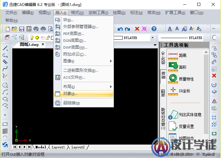Choose 附加点云 in the Insert menu
The image size is (221, 158).
84,54
